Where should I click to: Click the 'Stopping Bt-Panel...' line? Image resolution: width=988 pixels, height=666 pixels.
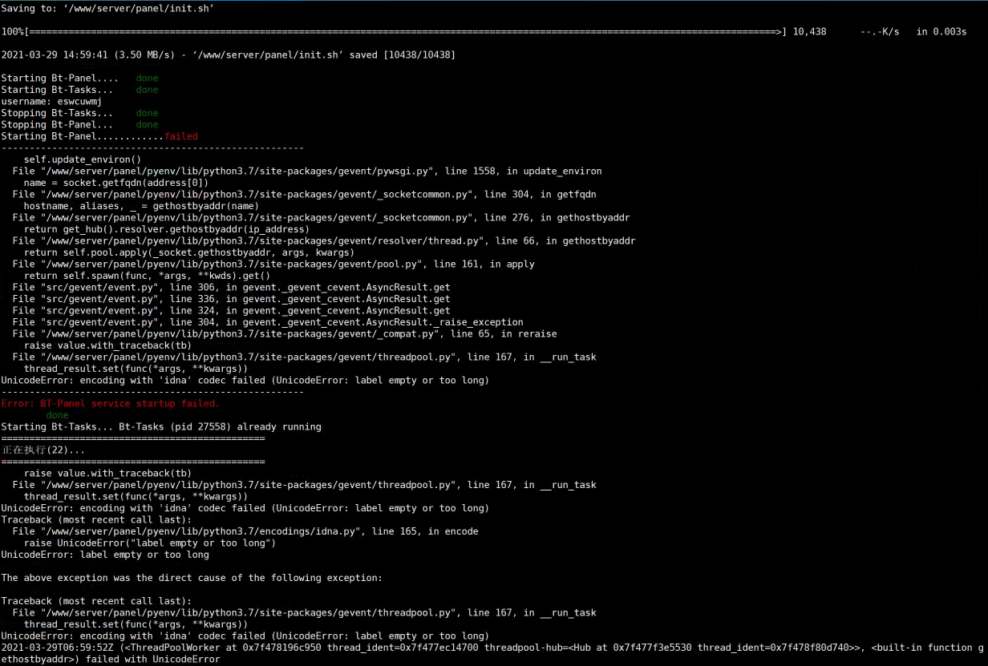80,125
